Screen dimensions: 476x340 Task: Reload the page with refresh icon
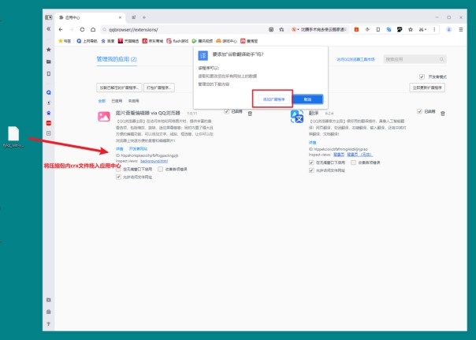[82, 29]
